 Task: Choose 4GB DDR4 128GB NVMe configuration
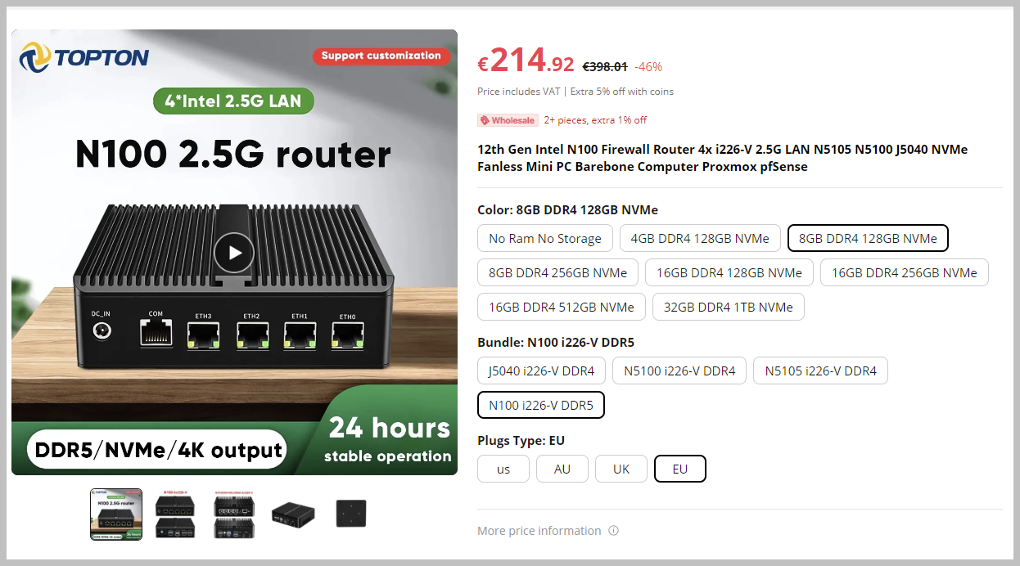tap(700, 238)
